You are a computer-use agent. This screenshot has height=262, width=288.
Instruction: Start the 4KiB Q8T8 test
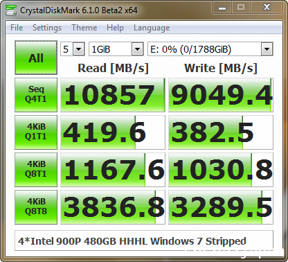[36, 207]
